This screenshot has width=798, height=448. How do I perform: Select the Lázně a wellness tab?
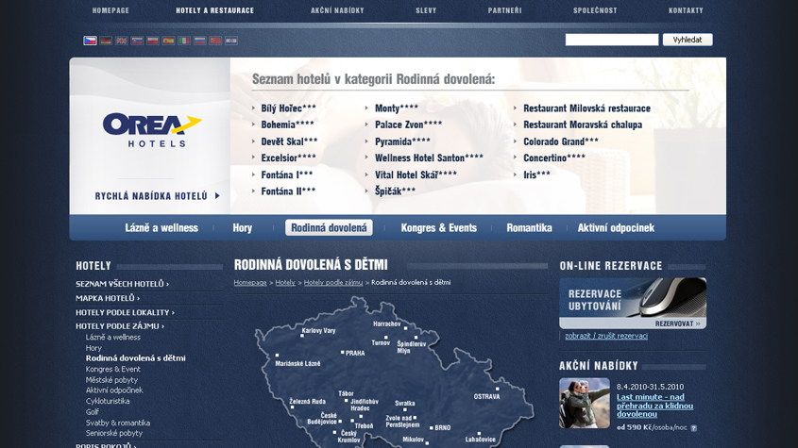point(161,227)
